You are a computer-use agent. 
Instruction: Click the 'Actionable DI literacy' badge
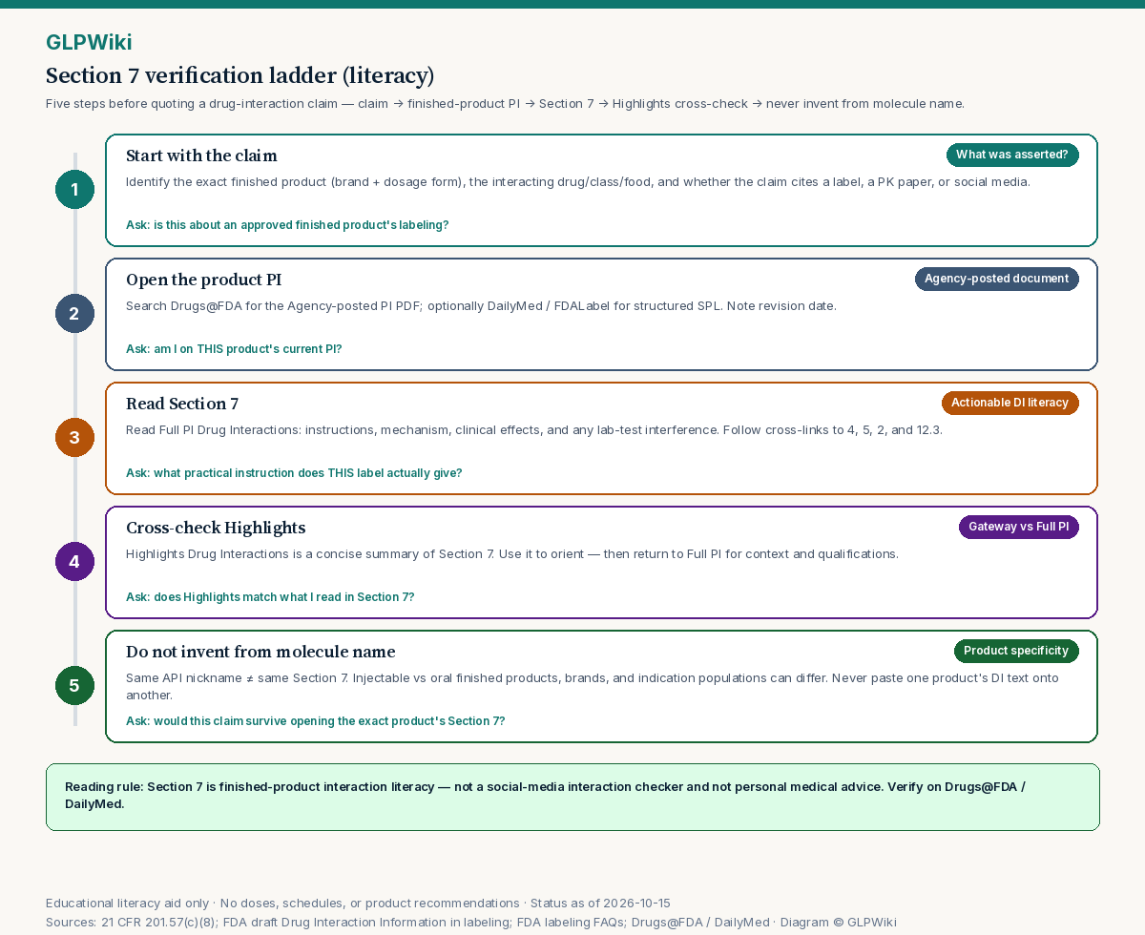click(1010, 403)
